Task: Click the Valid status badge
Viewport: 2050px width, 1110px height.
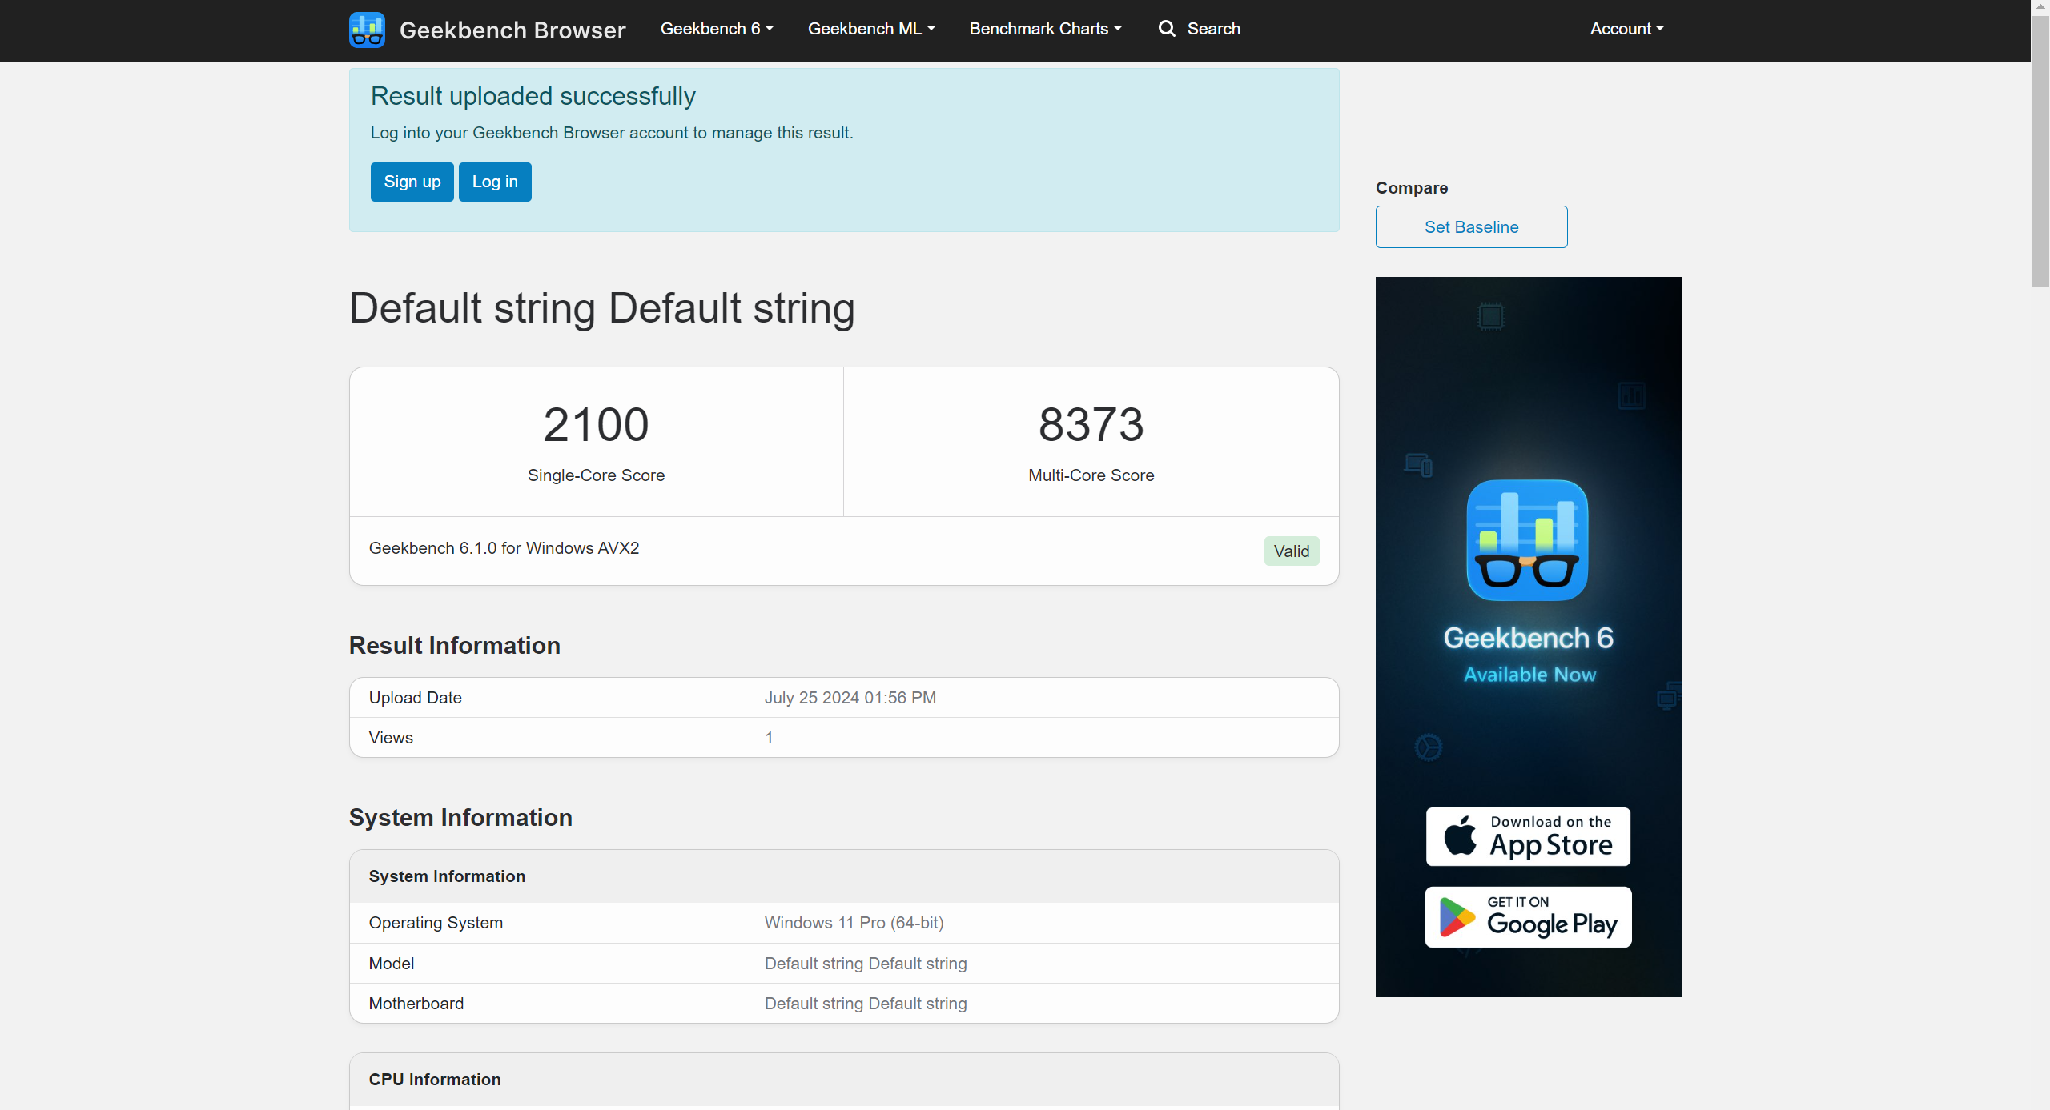Action: [x=1292, y=551]
